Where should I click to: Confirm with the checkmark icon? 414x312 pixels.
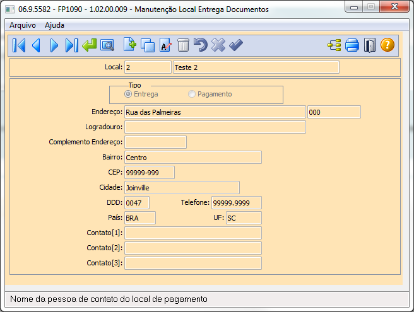click(x=236, y=45)
